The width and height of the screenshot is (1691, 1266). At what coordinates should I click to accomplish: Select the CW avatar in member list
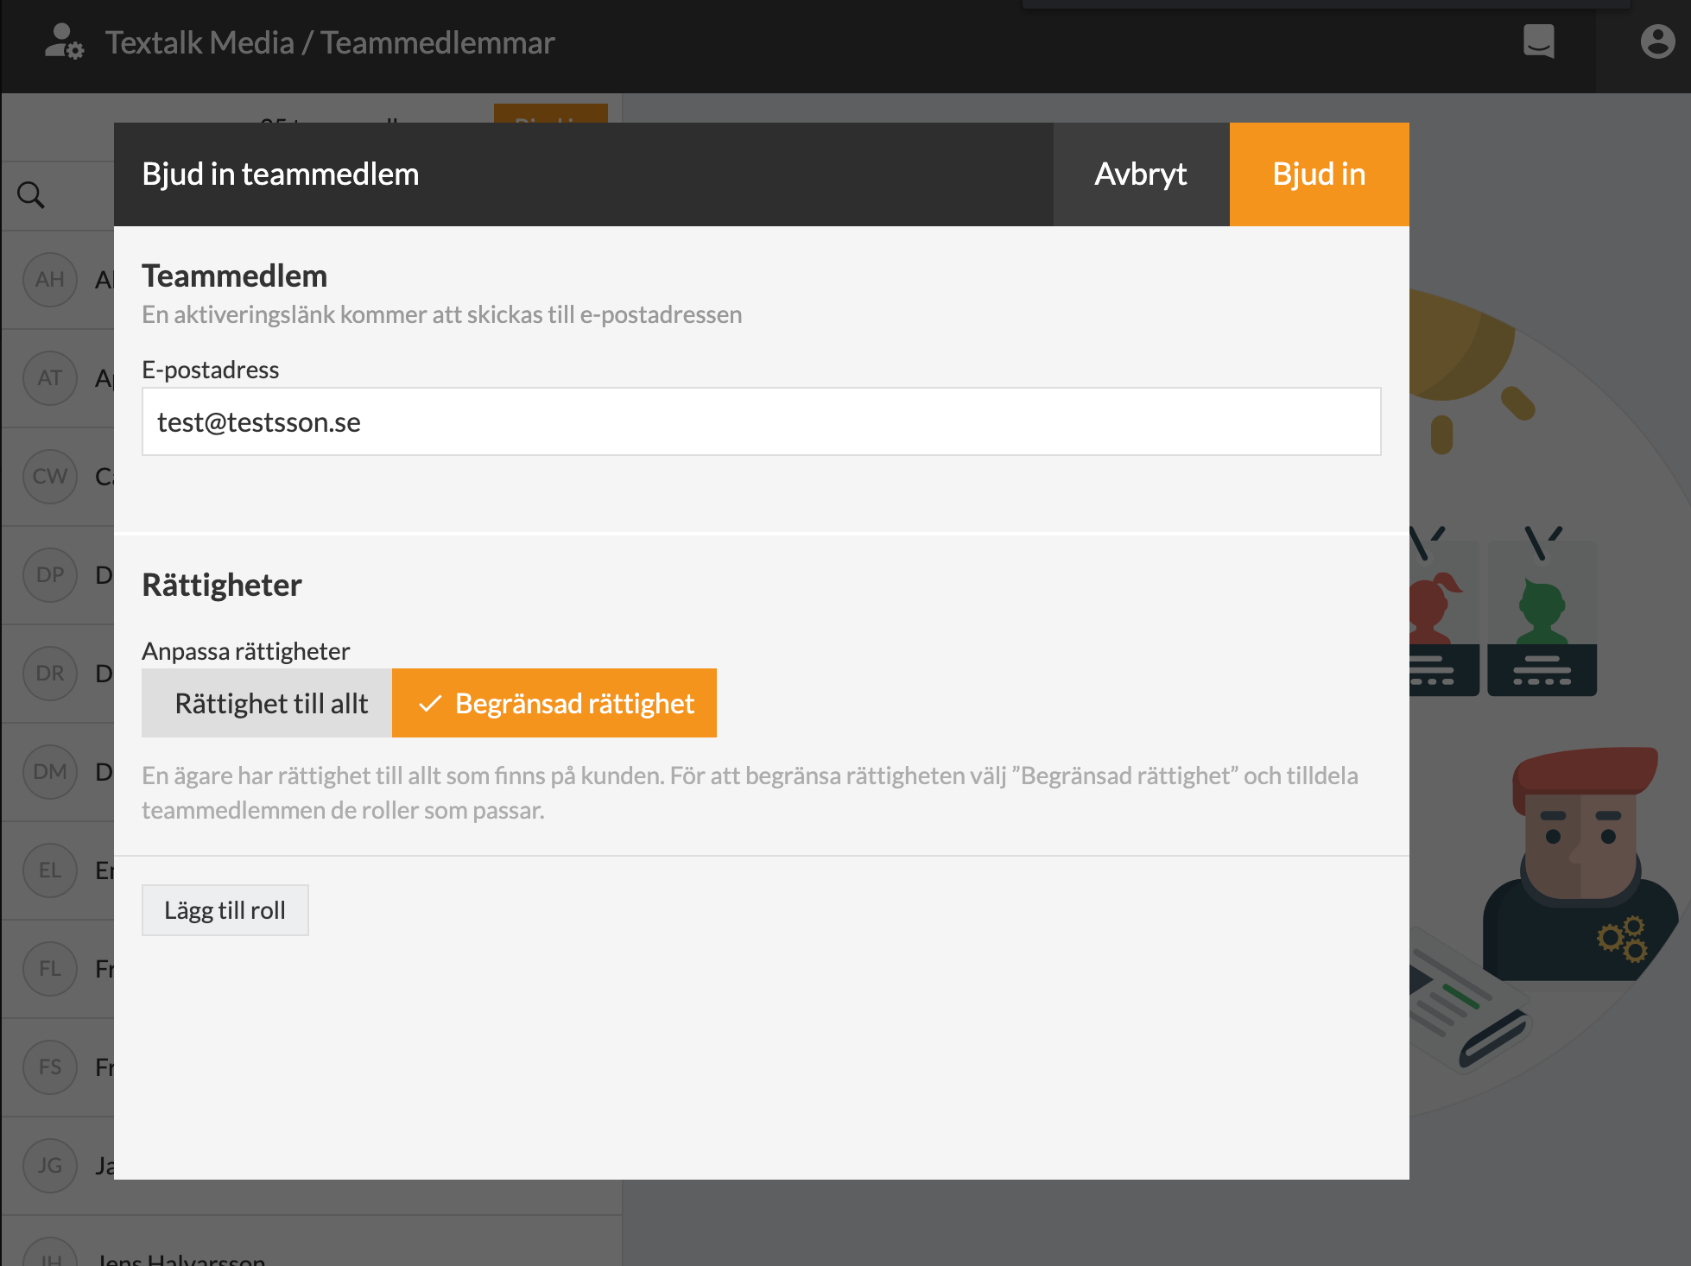coord(50,477)
